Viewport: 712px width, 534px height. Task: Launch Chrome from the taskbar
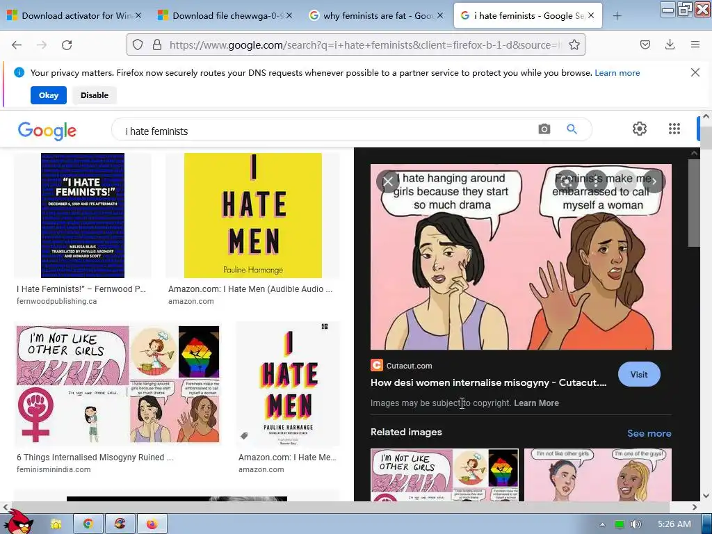point(88,524)
